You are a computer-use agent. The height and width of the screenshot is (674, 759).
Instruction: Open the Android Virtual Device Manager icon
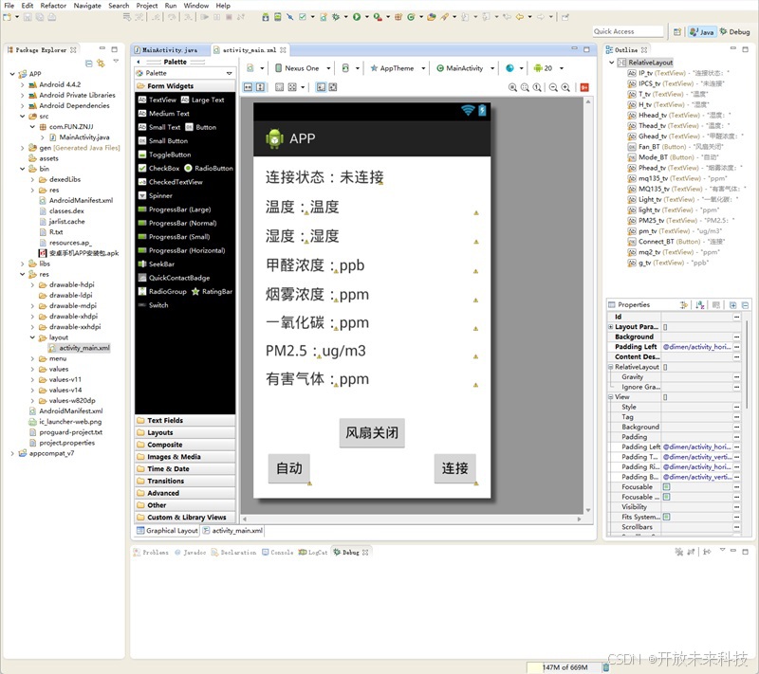pos(277,17)
